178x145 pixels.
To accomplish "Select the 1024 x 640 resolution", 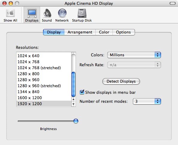I will 44,56.
